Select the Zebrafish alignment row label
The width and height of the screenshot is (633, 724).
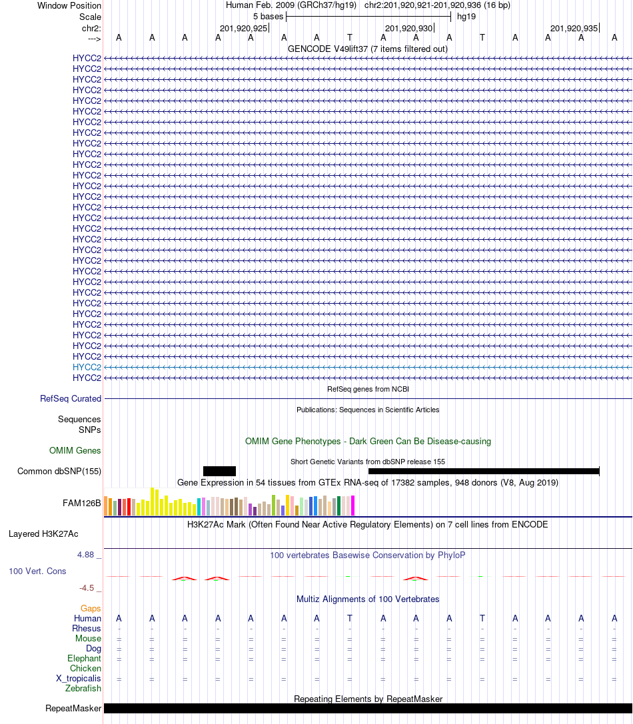click(x=83, y=689)
